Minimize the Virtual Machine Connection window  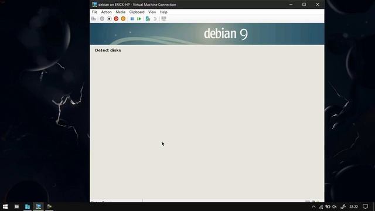(x=291, y=5)
